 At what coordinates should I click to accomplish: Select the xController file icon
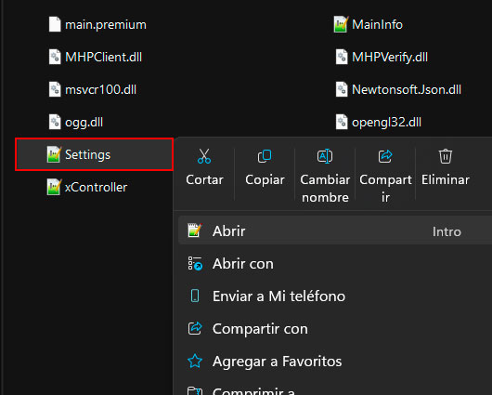[54, 187]
